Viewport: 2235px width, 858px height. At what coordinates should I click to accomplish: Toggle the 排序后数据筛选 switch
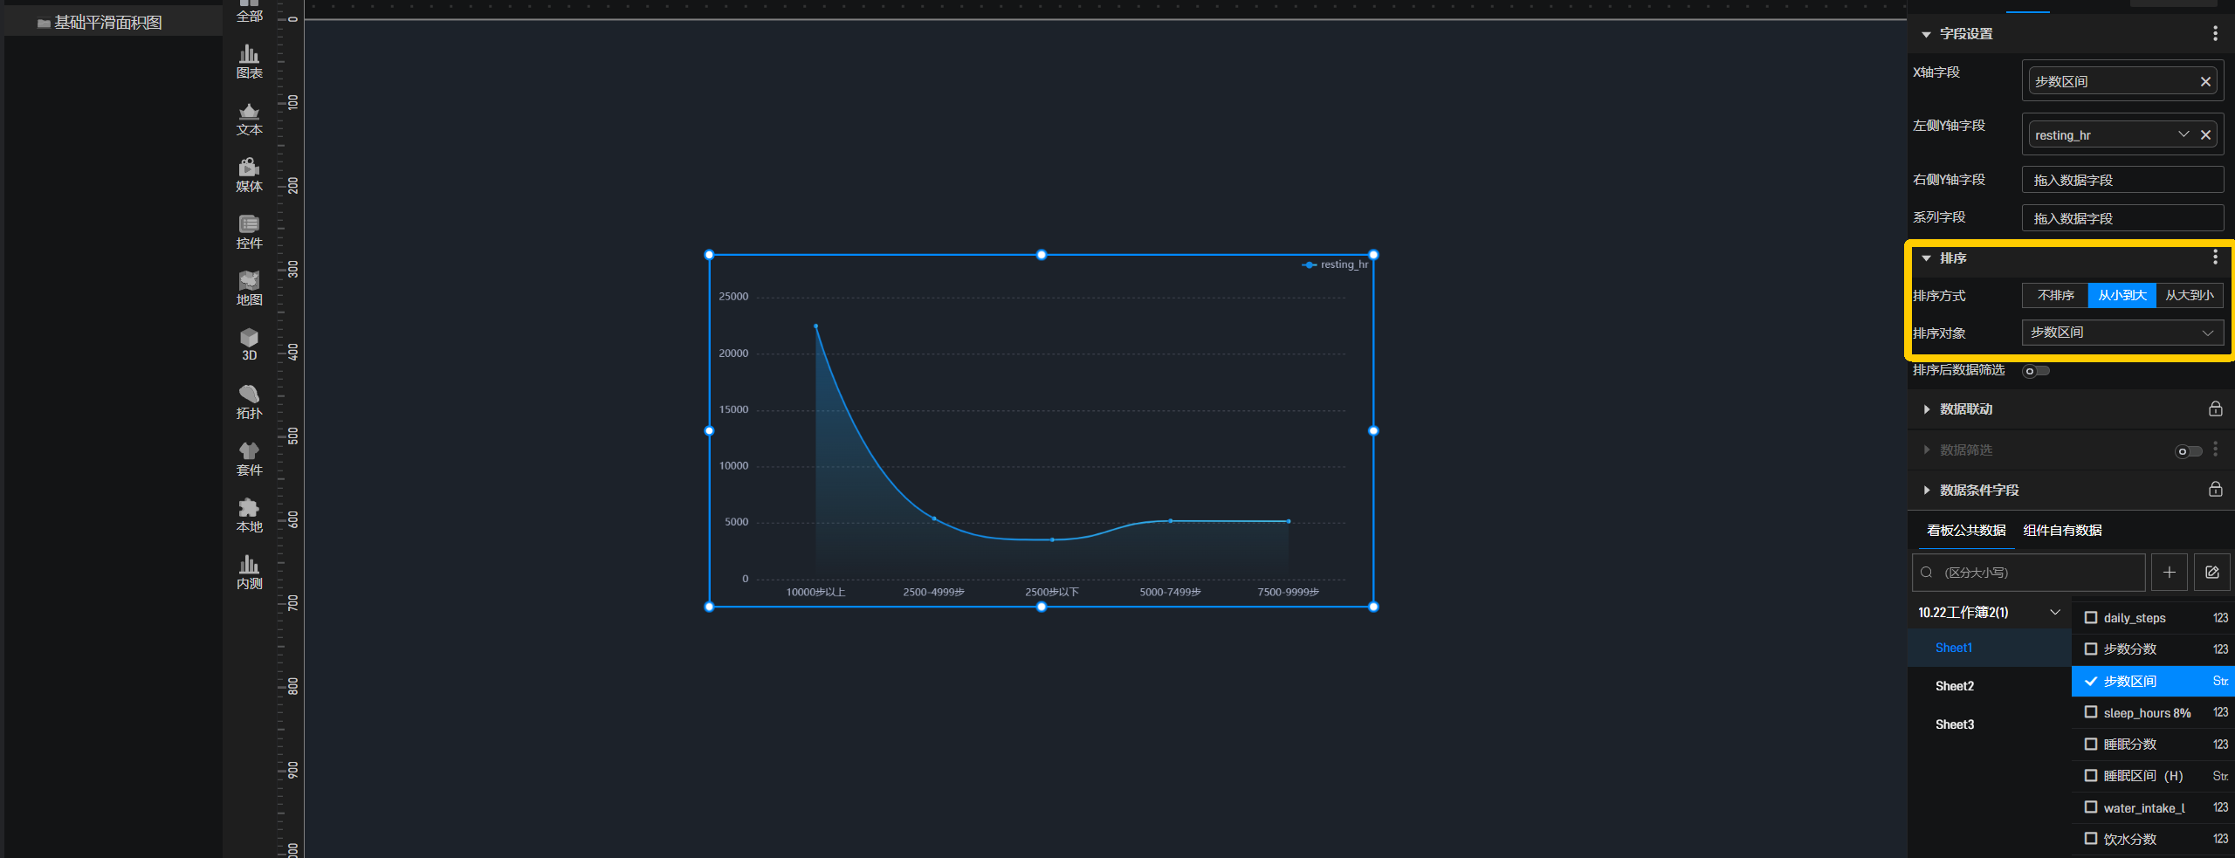click(x=2035, y=371)
